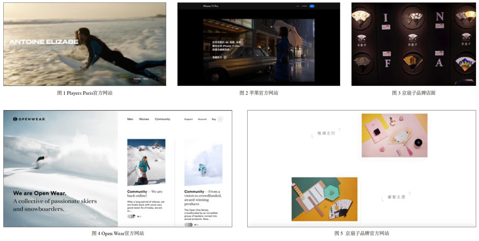
Task: Open the yellow-green stationery fan image
Action: click(324, 199)
